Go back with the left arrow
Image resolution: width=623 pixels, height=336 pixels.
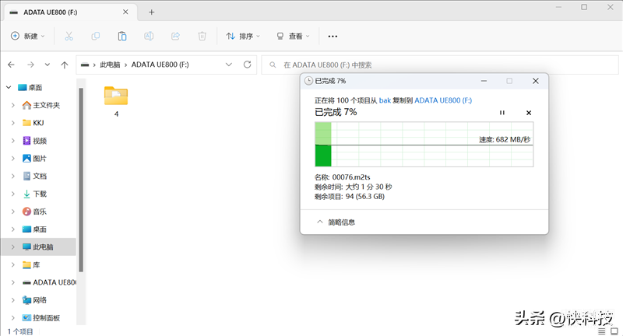(x=11, y=65)
